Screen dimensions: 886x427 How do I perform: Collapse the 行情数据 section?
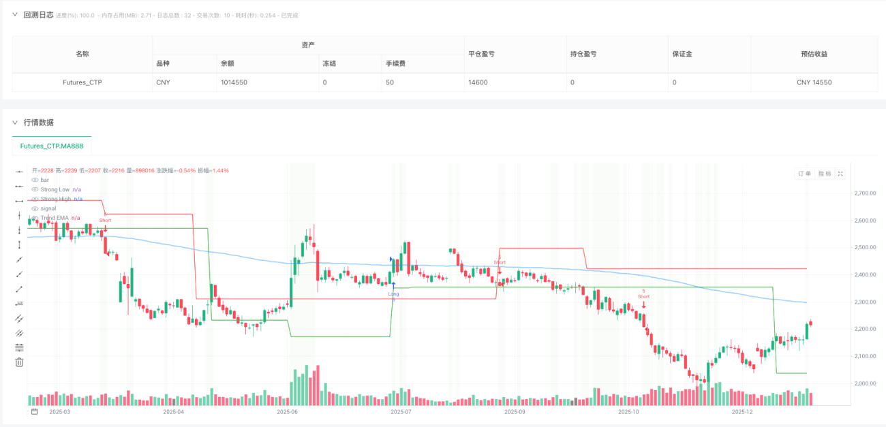[x=15, y=123]
